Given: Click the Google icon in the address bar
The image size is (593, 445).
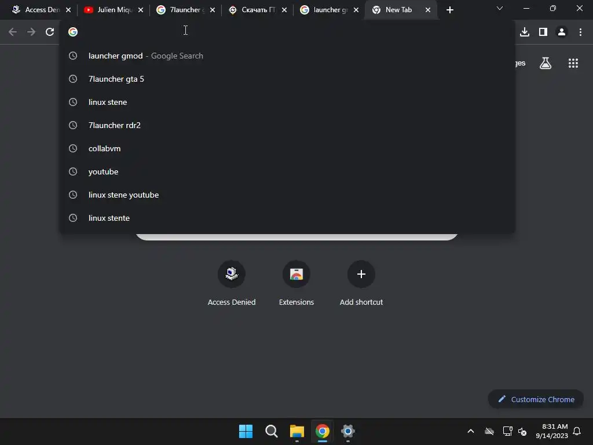Looking at the screenshot, I should click(x=73, y=32).
